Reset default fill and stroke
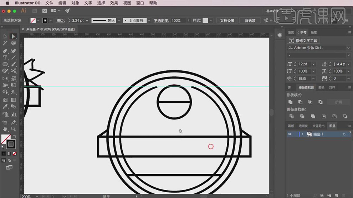The width and height of the screenshot is (353, 198). point(3,147)
